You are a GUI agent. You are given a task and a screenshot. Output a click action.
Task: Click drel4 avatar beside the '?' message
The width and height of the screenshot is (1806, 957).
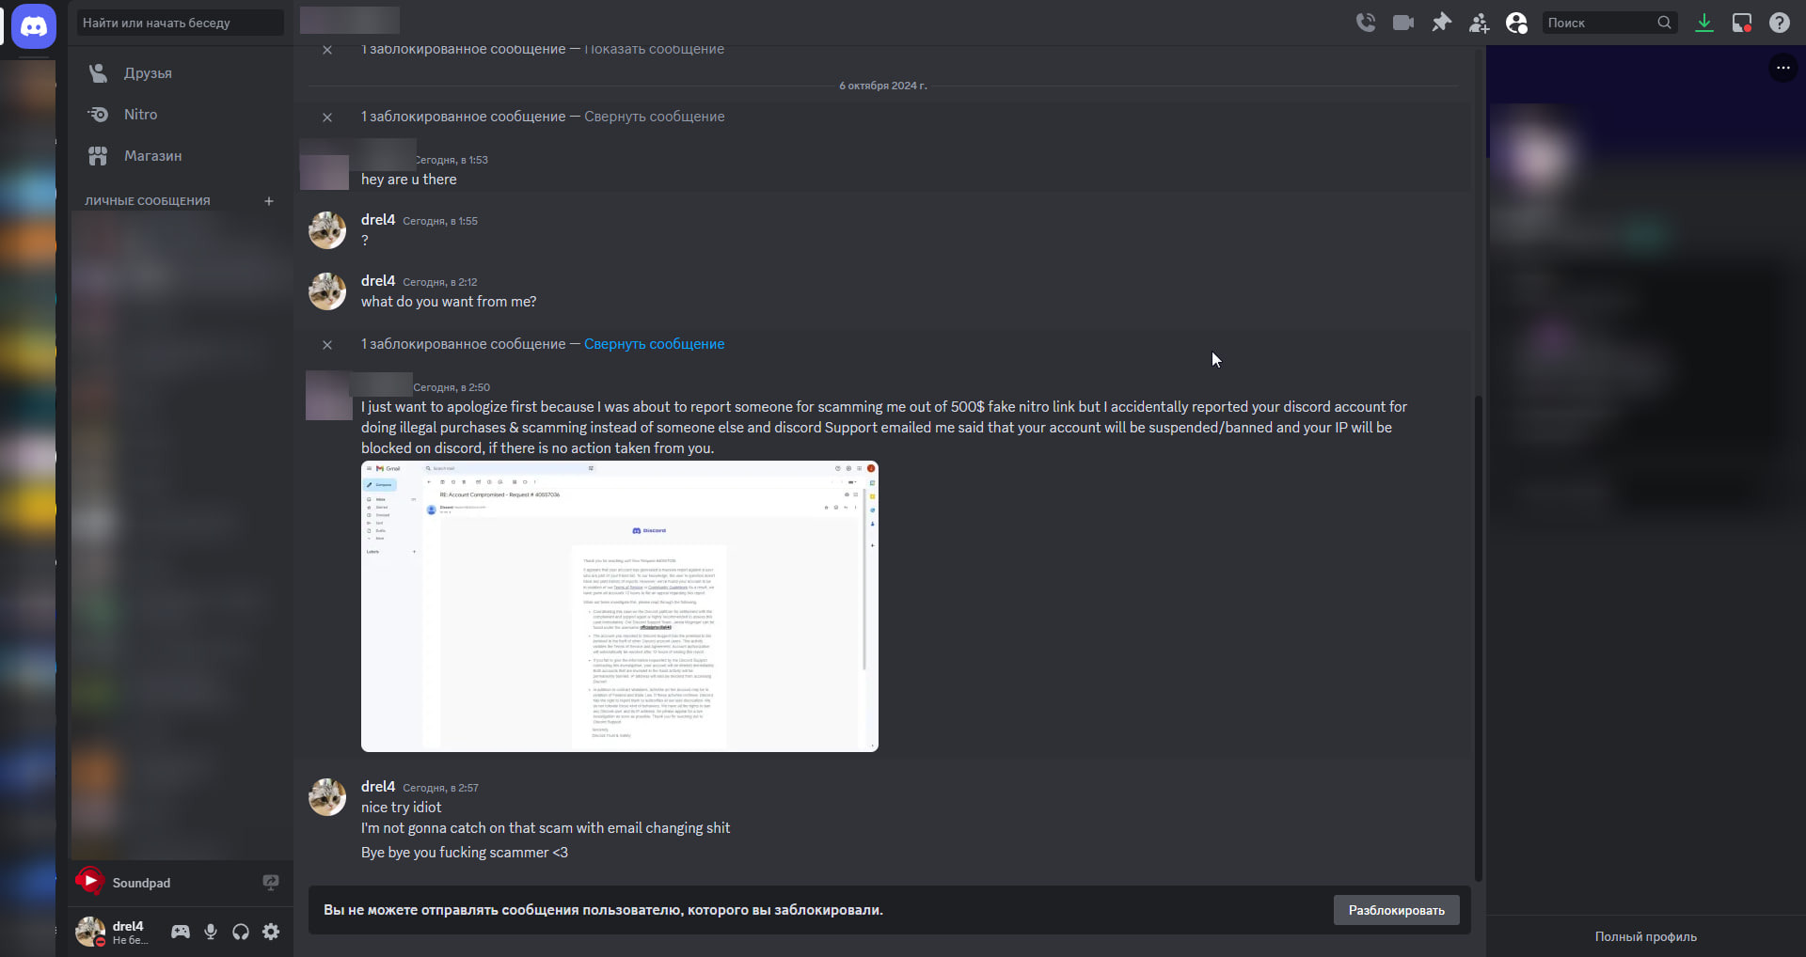coord(327,230)
